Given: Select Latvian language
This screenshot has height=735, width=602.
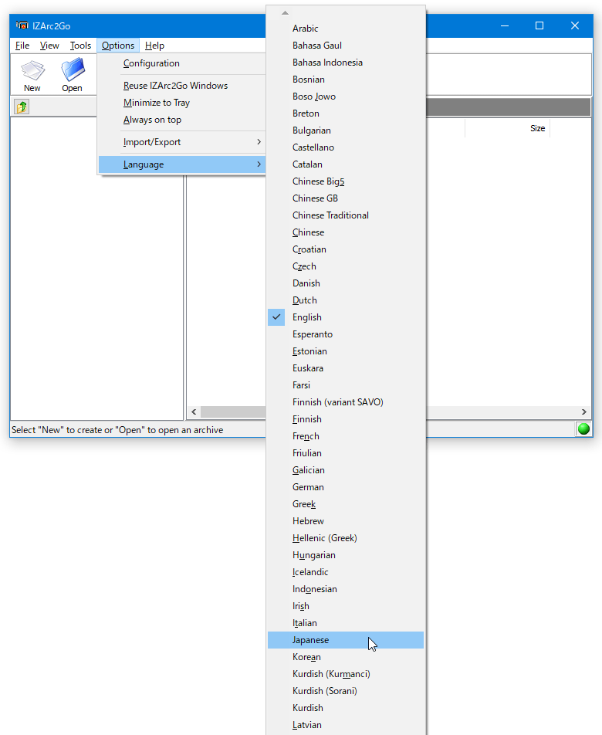Looking at the screenshot, I should pos(346,725).
